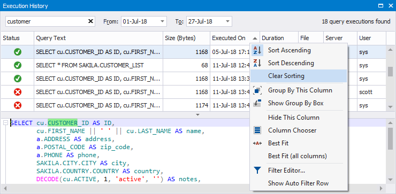Click code editor horizontal scroll right arrow
Screen dimensions: 396x194
(381, 188)
